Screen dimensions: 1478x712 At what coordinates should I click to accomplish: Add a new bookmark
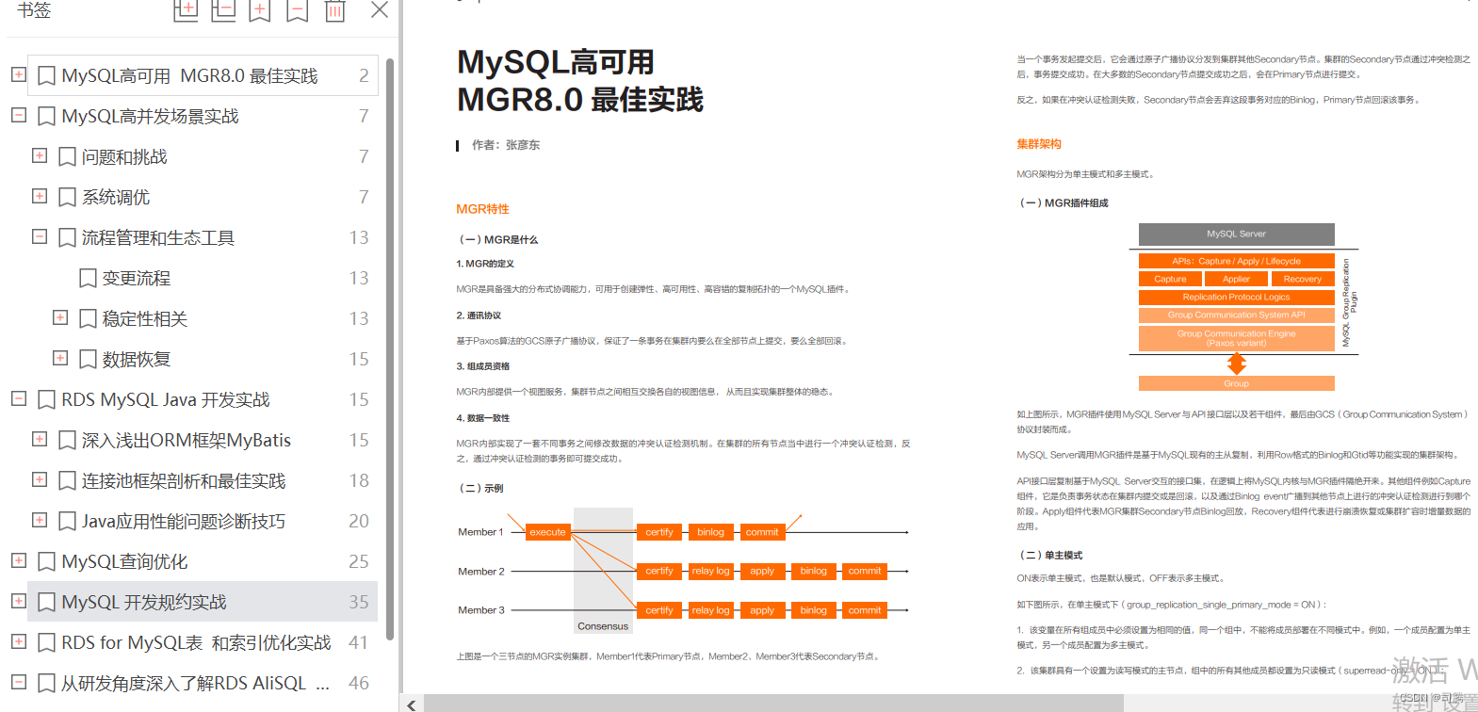(x=260, y=10)
